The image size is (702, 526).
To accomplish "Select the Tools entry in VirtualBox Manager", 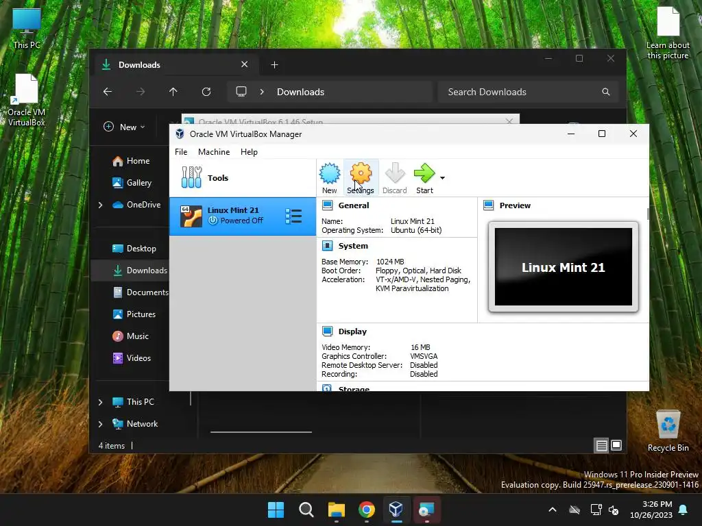I will pos(243,178).
